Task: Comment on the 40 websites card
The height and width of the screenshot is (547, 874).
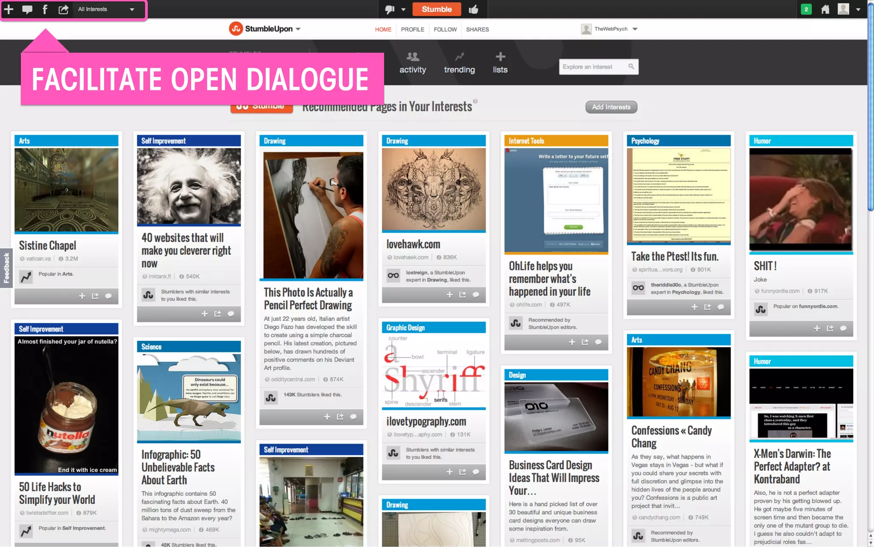Action: click(231, 314)
